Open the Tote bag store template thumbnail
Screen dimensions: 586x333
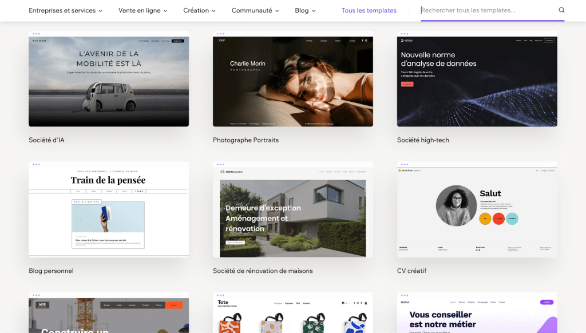pos(292,315)
